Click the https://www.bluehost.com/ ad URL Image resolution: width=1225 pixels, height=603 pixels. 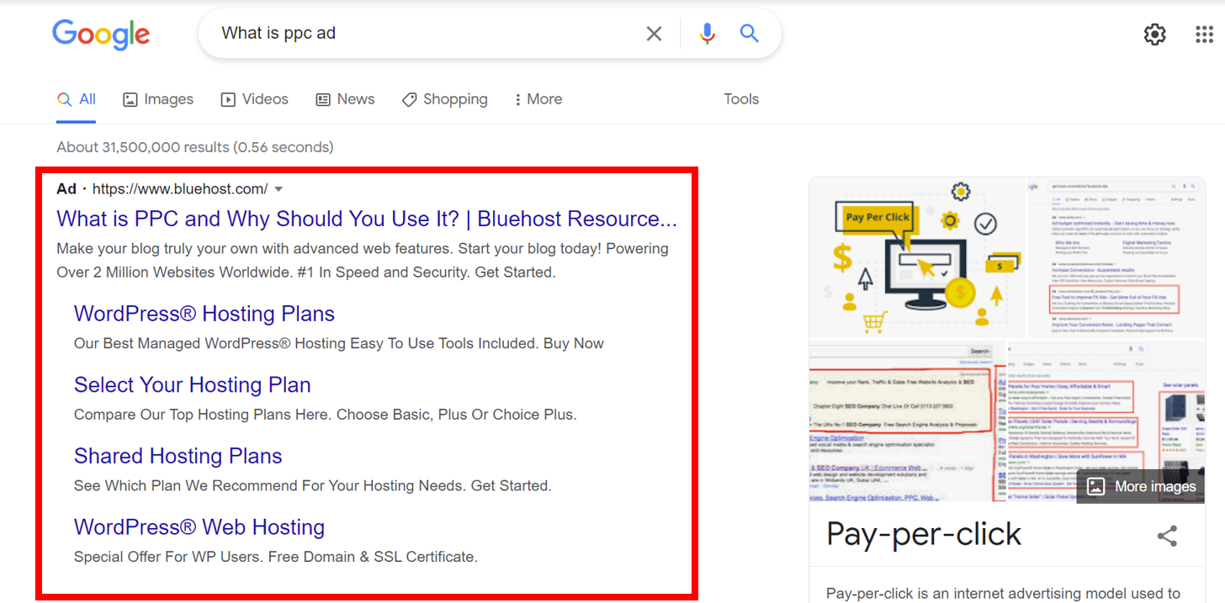click(180, 189)
